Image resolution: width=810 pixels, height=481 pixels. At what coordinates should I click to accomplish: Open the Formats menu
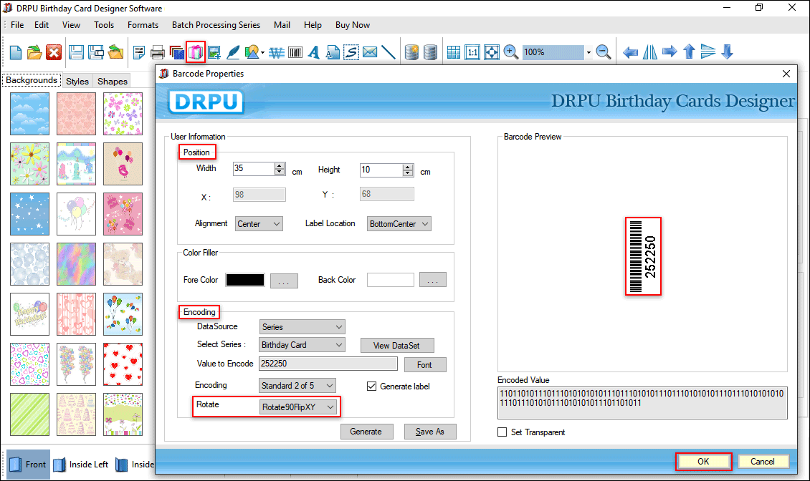[143, 25]
